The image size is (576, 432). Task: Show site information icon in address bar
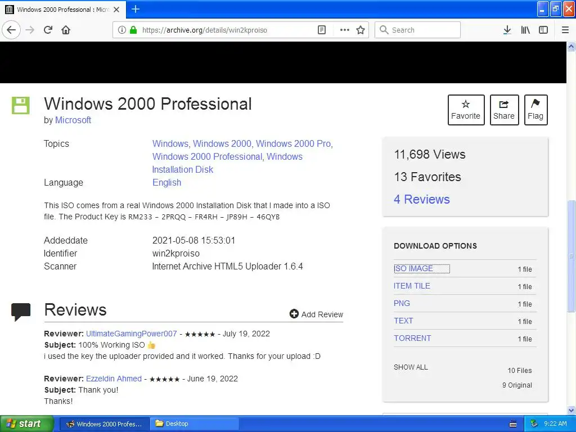tap(121, 30)
